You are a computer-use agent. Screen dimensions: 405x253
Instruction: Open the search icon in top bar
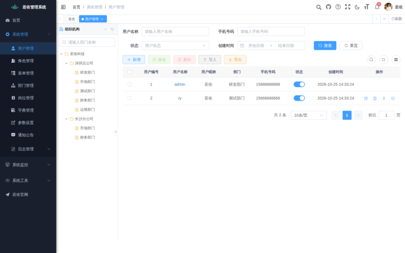pyautogui.click(x=319, y=7)
